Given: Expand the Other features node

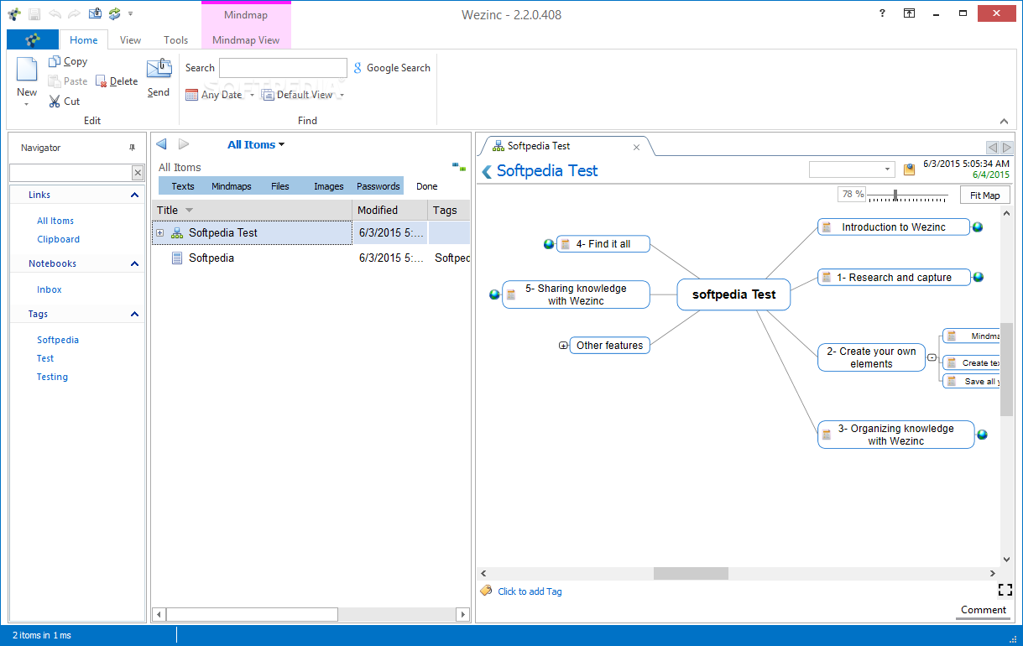Looking at the screenshot, I should tap(563, 346).
